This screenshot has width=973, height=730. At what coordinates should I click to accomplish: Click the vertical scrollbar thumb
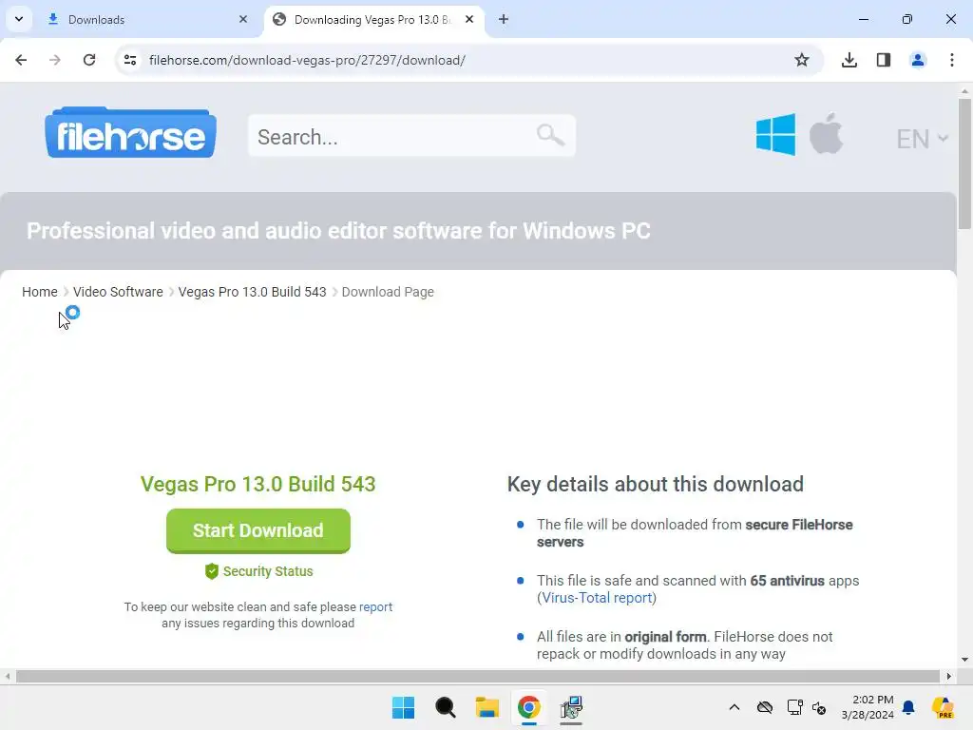click(x=964, y=163)
